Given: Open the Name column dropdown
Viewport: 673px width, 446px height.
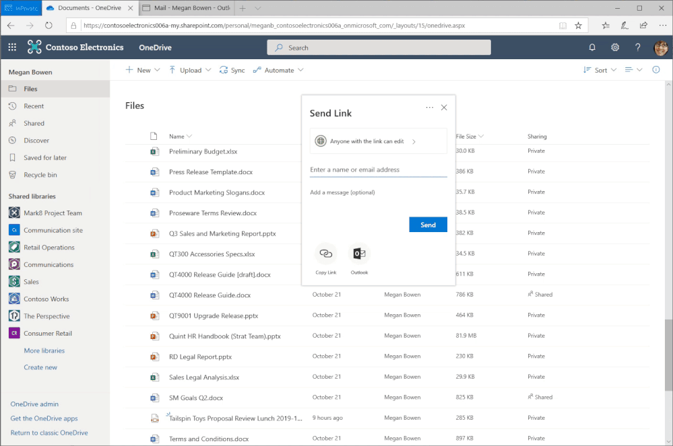Looking at the screenshot, I should 189,137.
